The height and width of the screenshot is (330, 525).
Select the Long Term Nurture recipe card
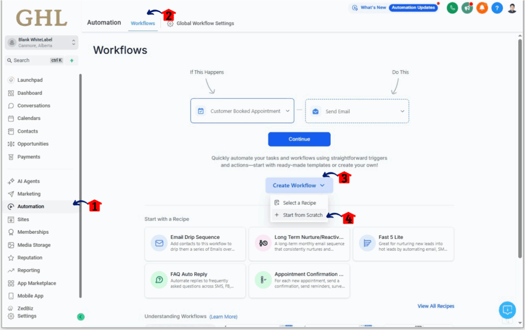pos(299,244)
